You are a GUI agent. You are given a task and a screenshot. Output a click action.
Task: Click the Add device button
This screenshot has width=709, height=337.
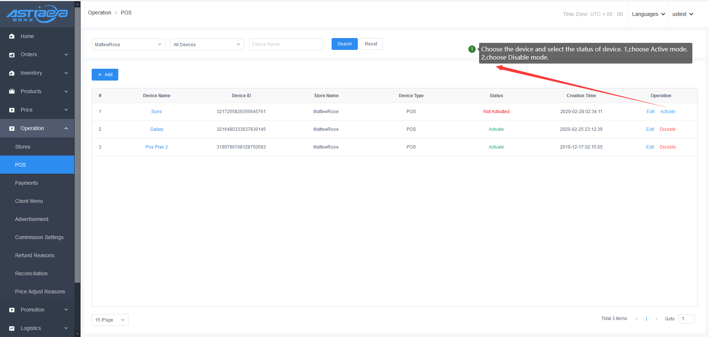click(105, 75)
